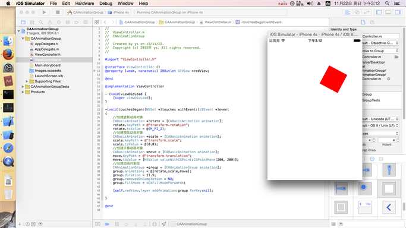Open Firefox from the Dock
Screen dimensions: 406x228
click(x=8, y=55)
